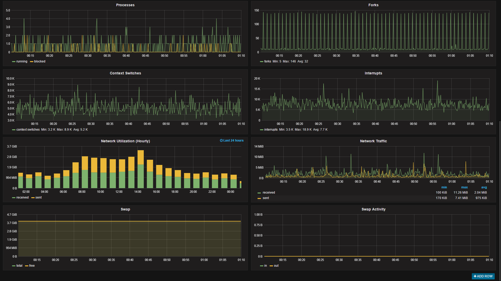This screenshot has width=501, height=281.
Task: Open the Context Switches panel title menu
Action: coord(125,73)
